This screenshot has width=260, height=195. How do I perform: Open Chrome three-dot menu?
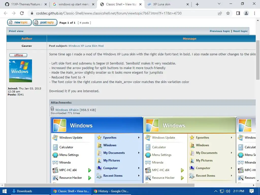click(254, 13)
